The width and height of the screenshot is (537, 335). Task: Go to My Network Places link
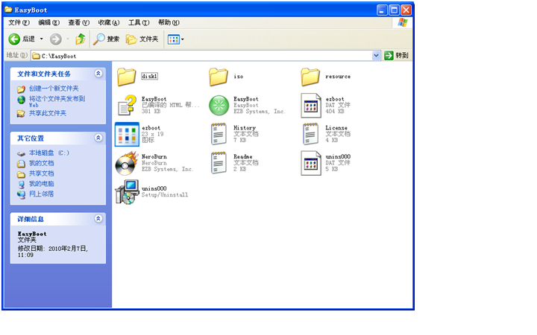coord(42,194)
